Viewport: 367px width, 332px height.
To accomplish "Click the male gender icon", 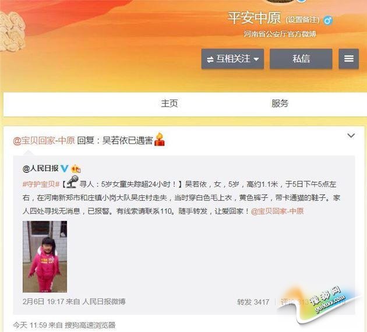I will pos(328,20).
